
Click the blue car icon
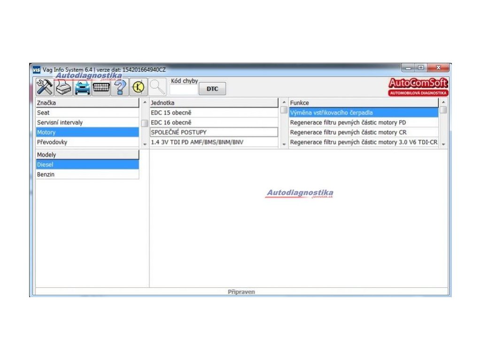pyautogui.click(x=83, y=88)
